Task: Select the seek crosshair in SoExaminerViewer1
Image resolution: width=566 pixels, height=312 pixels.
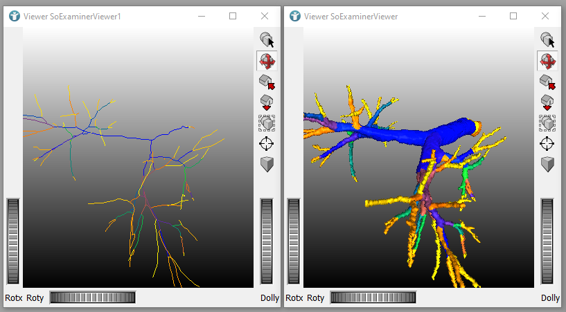Action: pyautogui.click(x=267, y=144)
